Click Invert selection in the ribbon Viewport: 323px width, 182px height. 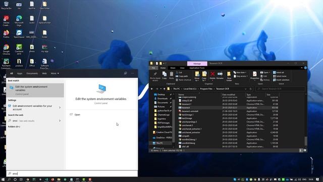(281, 80)
